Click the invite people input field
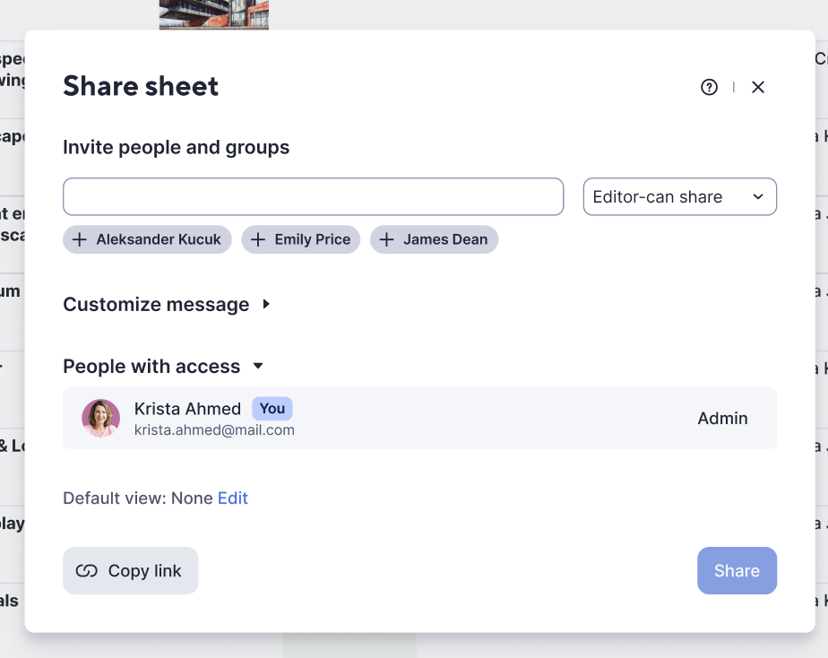This screenshot has width=828, height=658. [x=313, y=196]
